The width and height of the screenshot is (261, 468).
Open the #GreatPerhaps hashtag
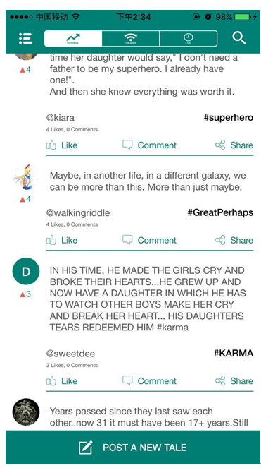click(x=220, y=212)
